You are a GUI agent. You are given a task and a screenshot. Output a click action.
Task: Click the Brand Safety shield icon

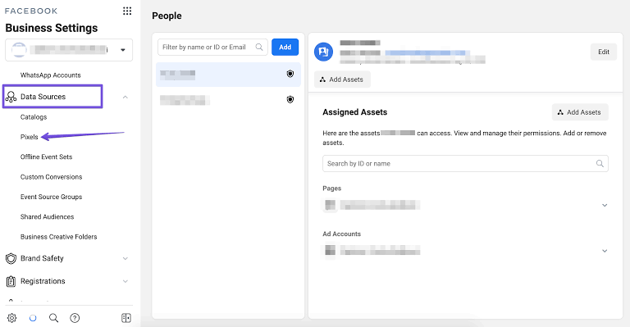click(x=11, y=258)
